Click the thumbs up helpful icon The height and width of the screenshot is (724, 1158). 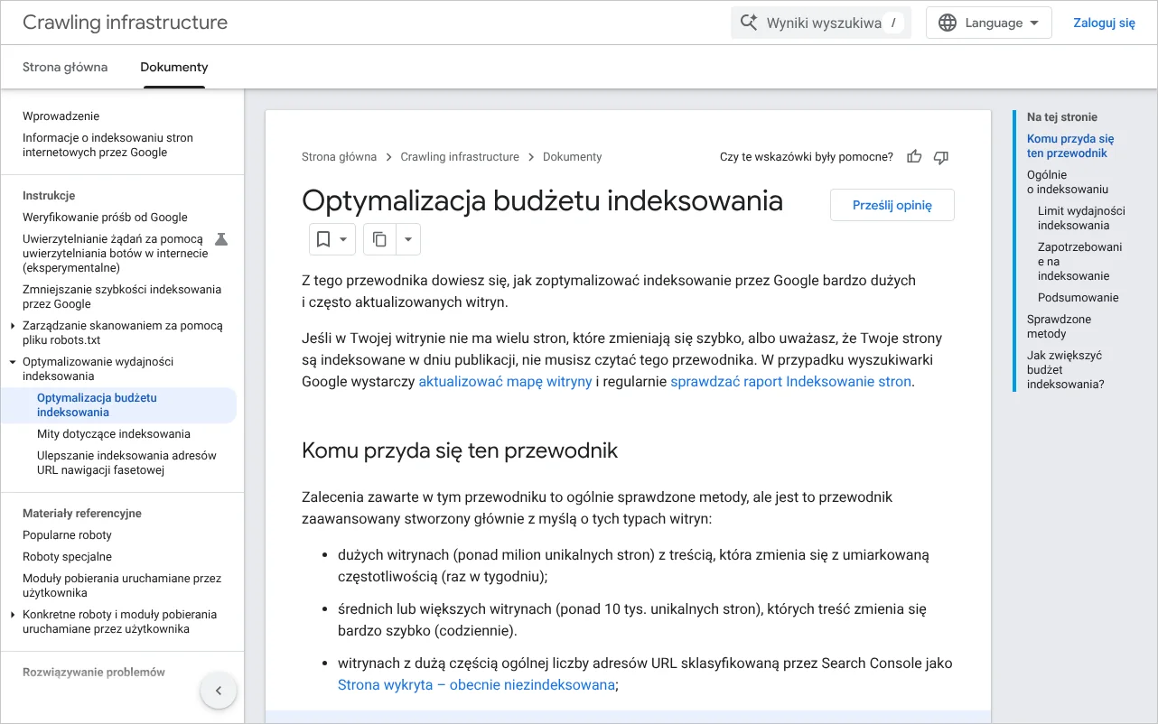pos(914,157)
